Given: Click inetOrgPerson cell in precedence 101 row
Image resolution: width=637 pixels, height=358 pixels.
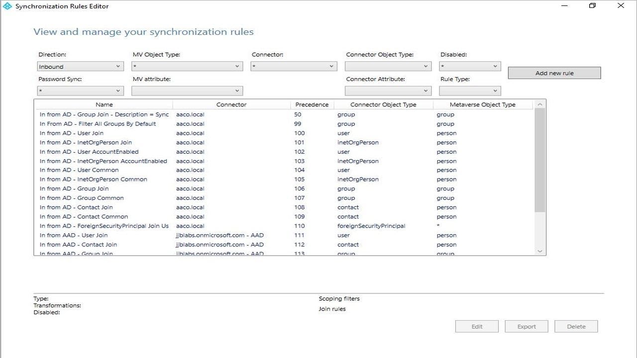Looking at the screenshot, I should coord(358,142).
